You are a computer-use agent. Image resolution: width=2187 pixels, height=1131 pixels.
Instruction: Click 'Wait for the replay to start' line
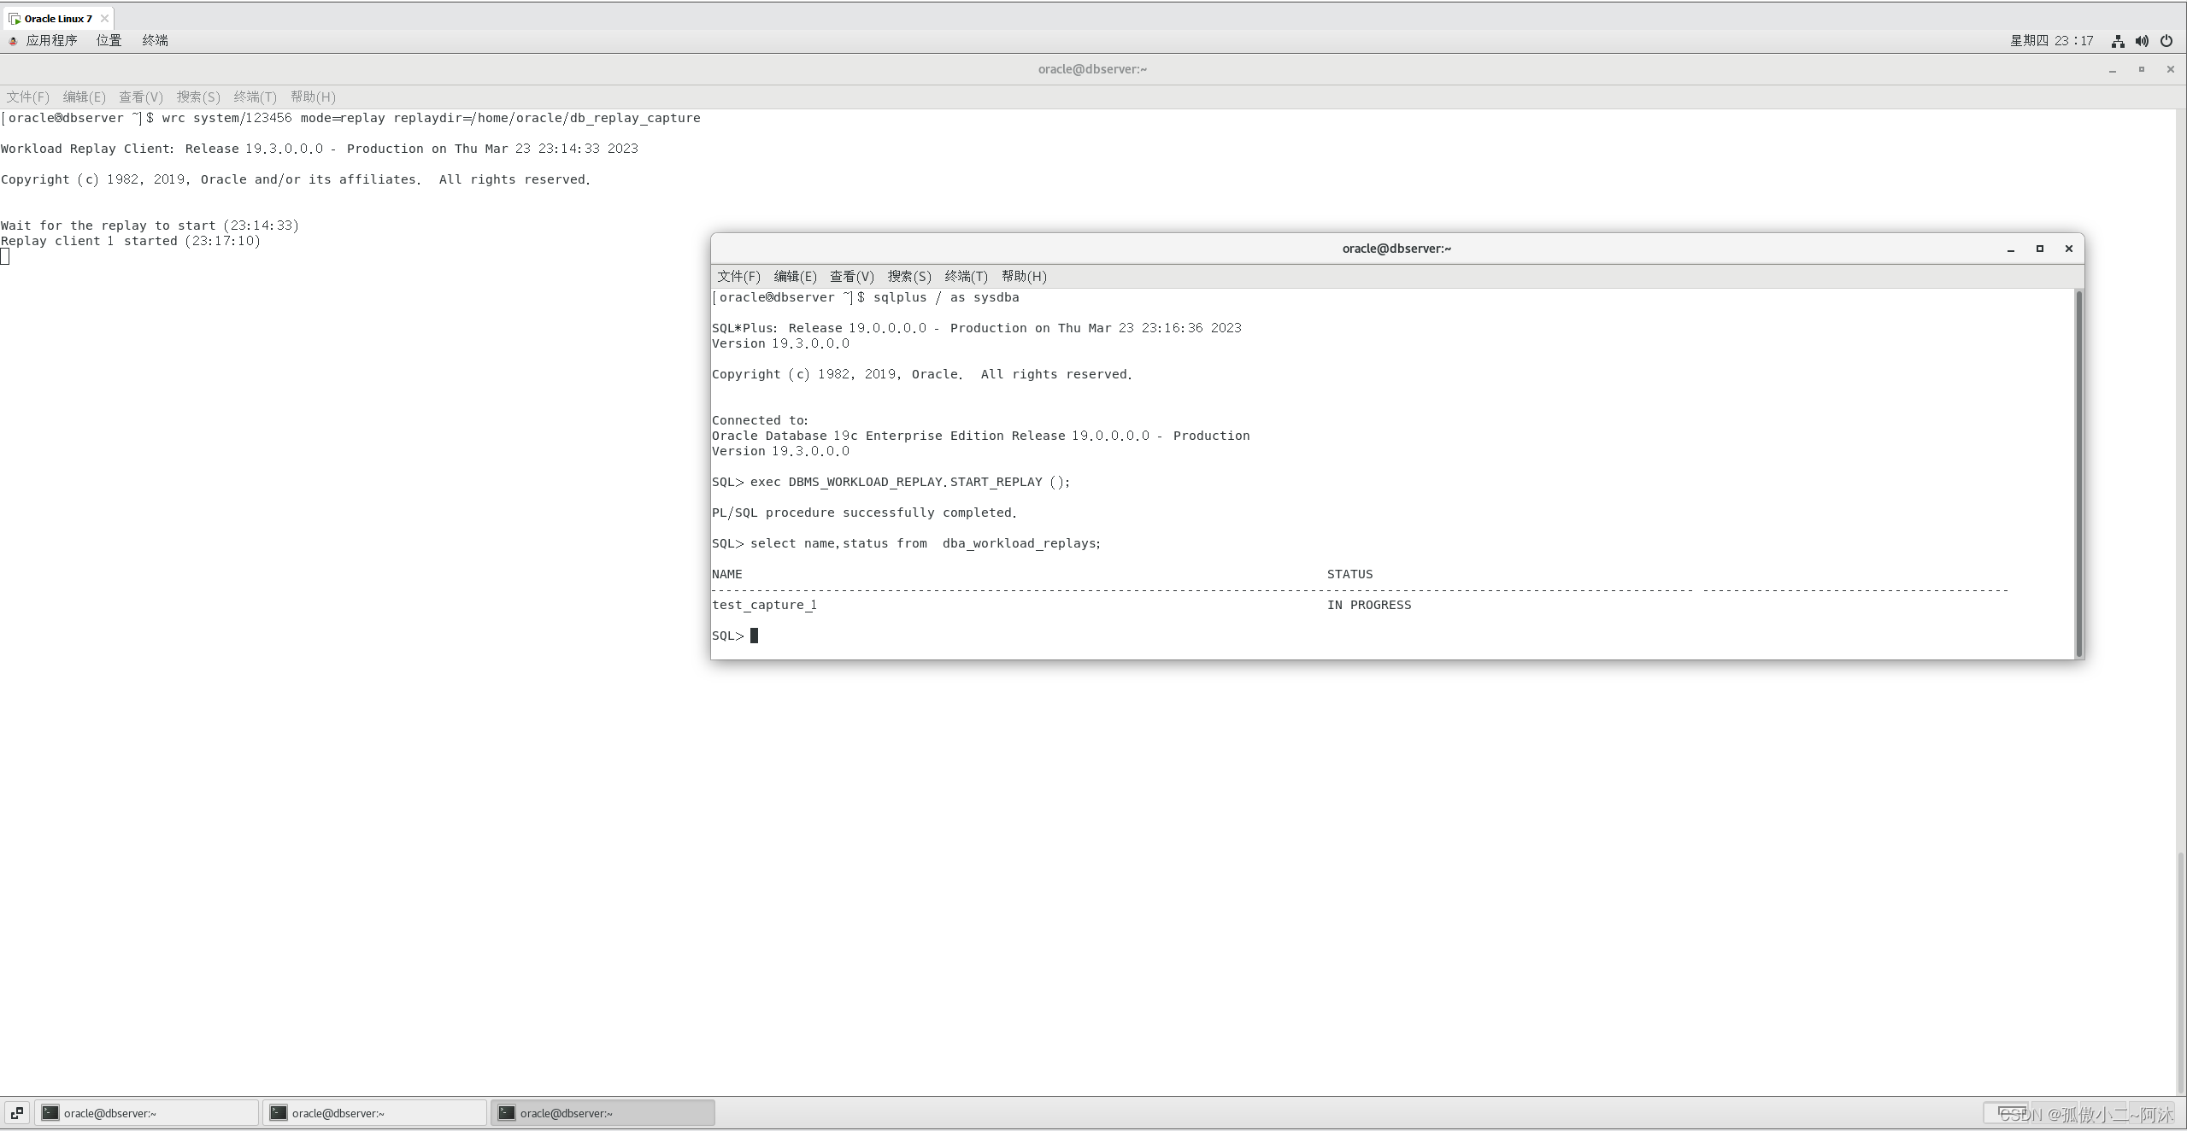click(150, 226)
